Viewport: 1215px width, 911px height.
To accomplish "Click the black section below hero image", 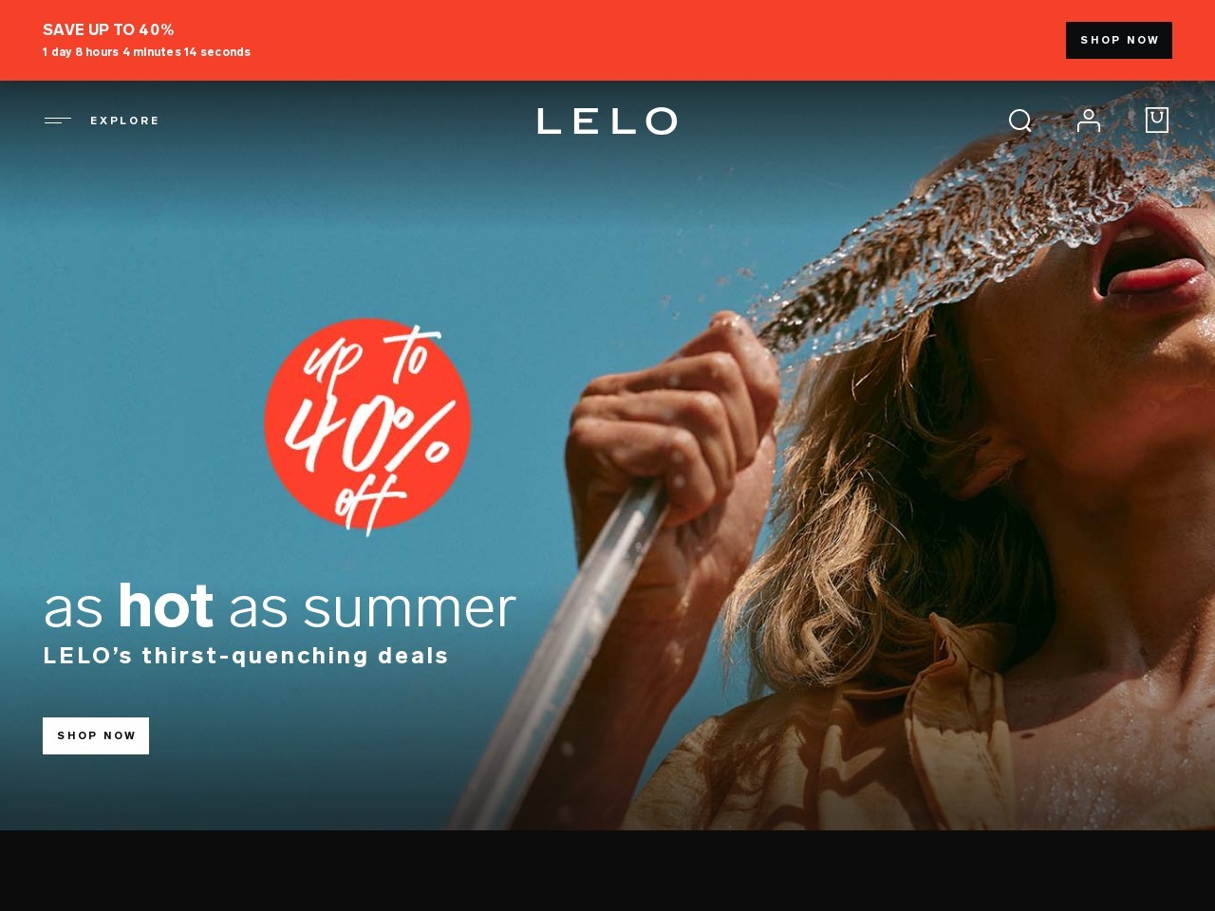I will (x=607, y=870).
